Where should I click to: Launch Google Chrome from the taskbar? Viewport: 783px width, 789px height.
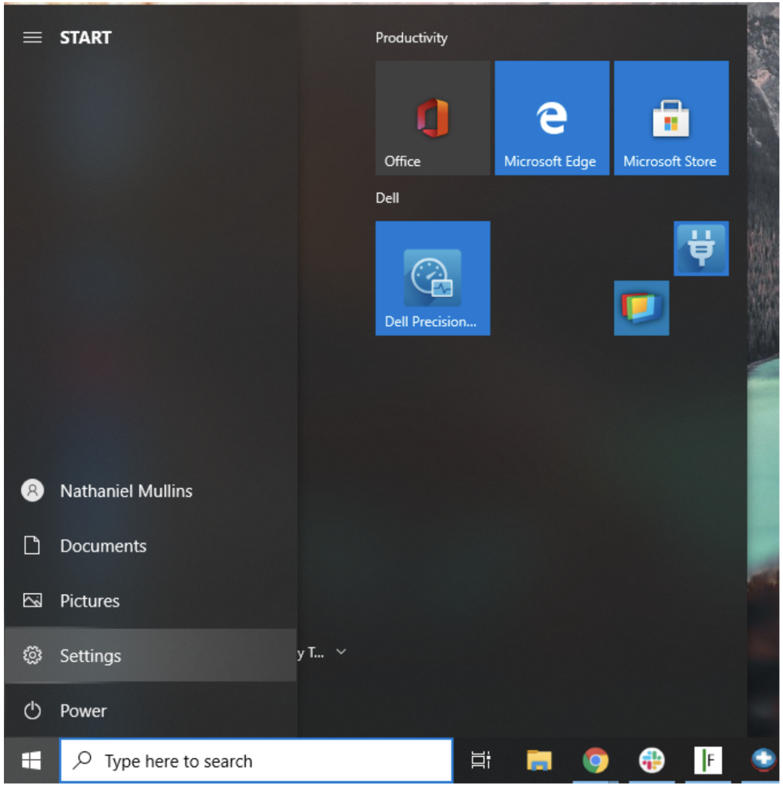595,760
